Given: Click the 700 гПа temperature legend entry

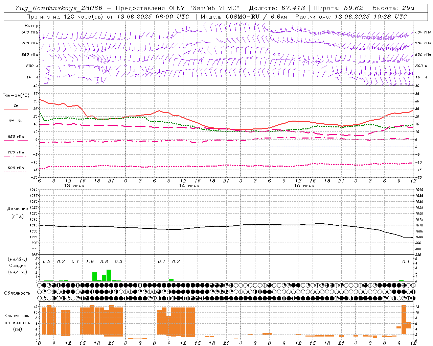Looking at the screenshot, I should pyautogui.click(x=16, y=153).
